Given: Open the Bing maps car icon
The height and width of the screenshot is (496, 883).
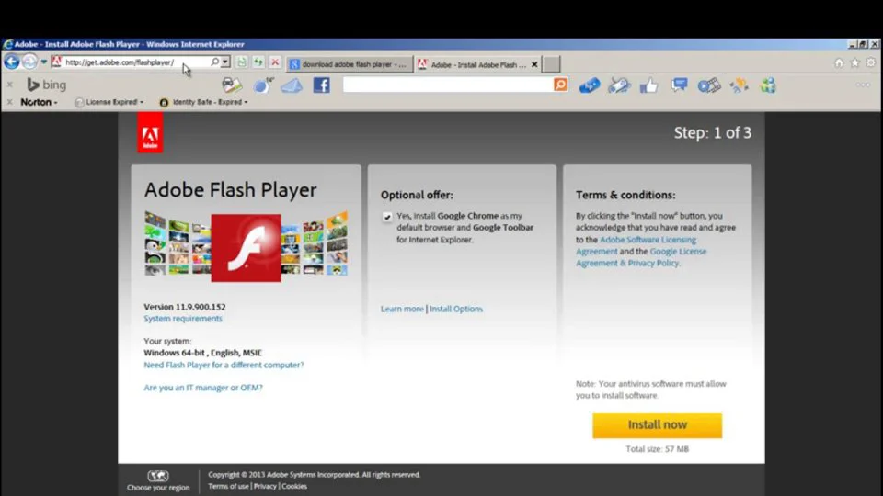Looking at the screenshot, I should pos(232,85).
